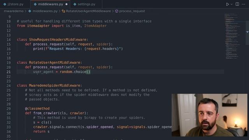
Task: Close unsaved middlewares.py tab dot
Action: pos(67,4)
